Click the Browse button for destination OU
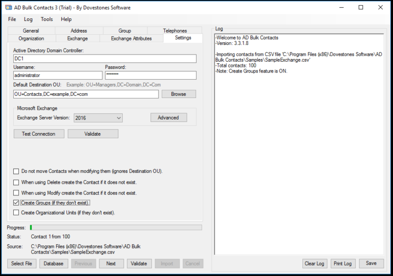Screen dimensions: 393x276 point(179,94)
